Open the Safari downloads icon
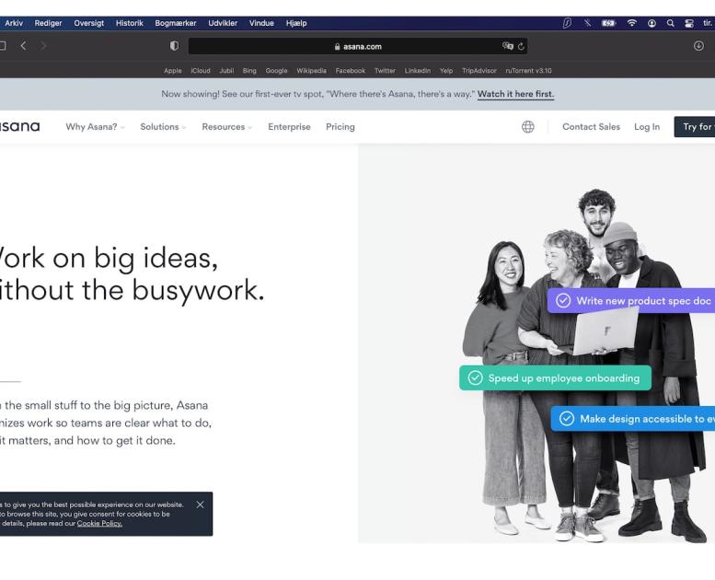The image size is (715, 580). [698, 46]
